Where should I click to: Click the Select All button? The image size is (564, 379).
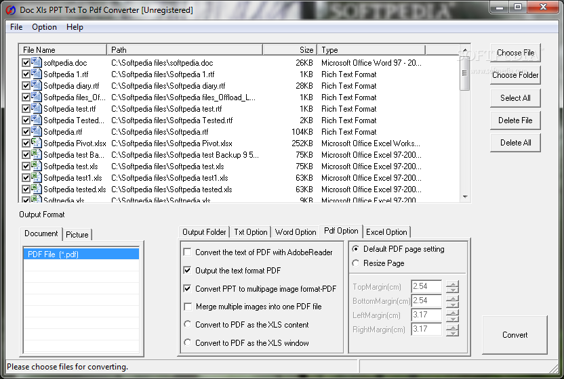515,97
